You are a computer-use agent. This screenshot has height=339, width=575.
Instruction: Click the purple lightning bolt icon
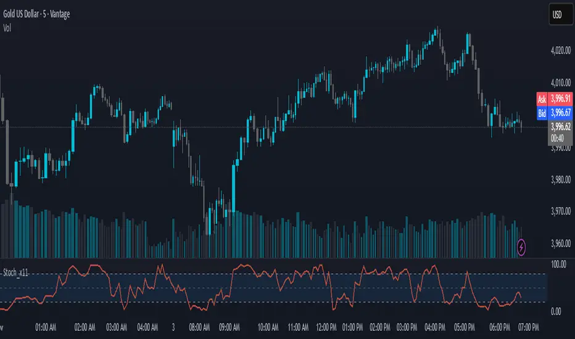[523, 247]
